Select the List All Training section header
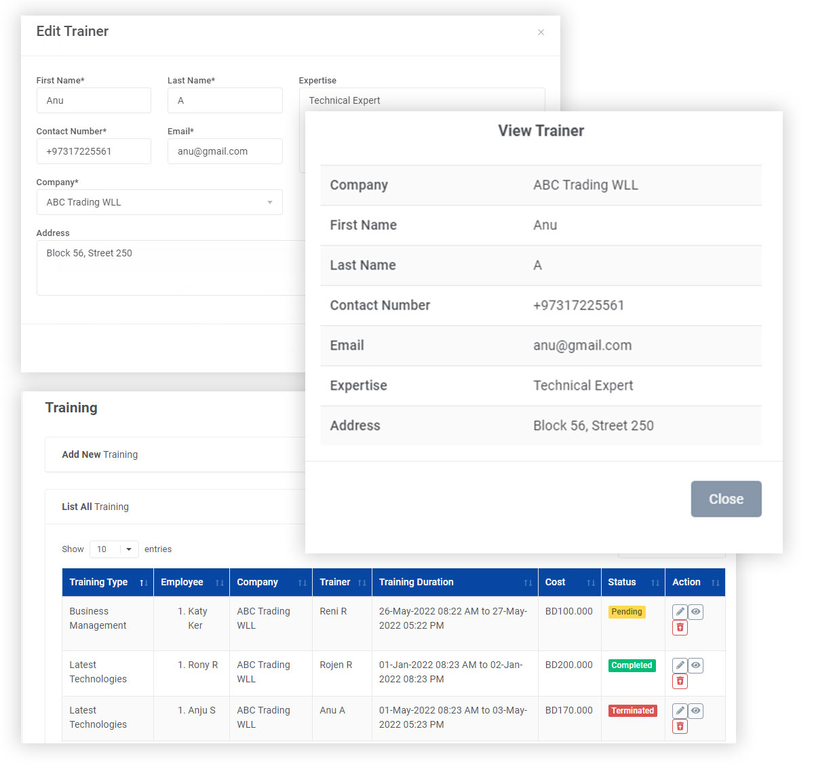The image size is (814, 782). (x=95, y=507)
